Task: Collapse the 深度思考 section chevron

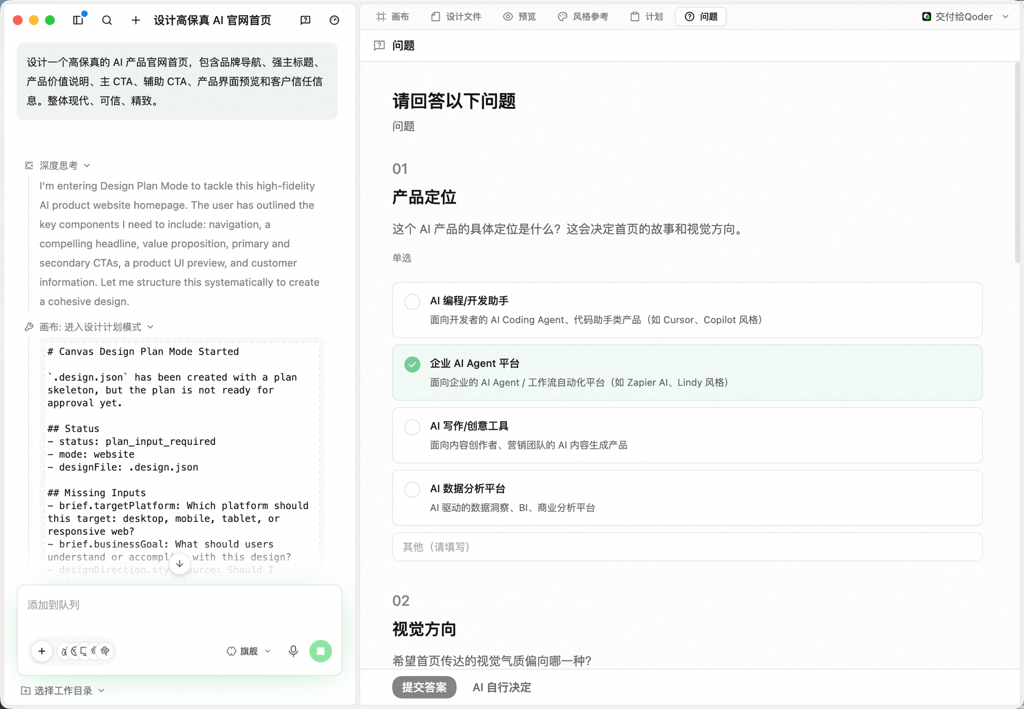Action: 87,165
